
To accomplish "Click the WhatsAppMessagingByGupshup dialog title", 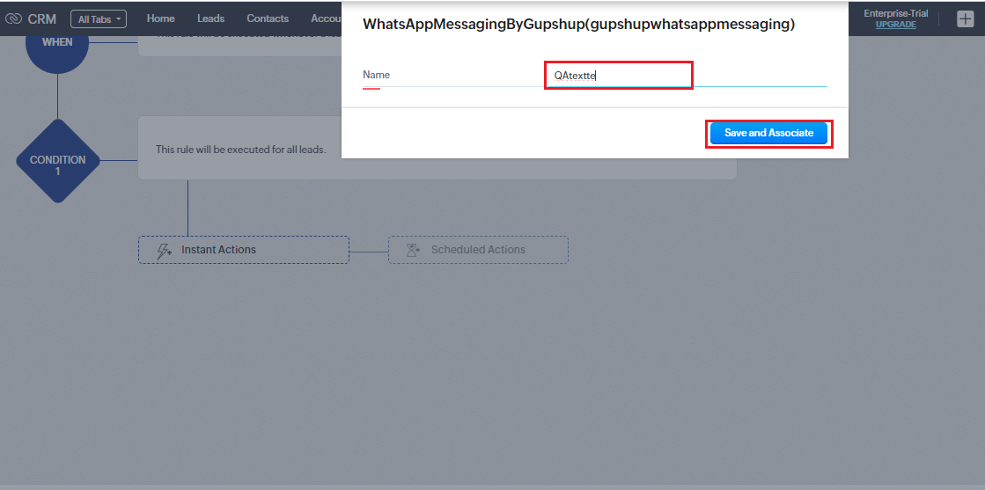I will (x=578, y=25).
